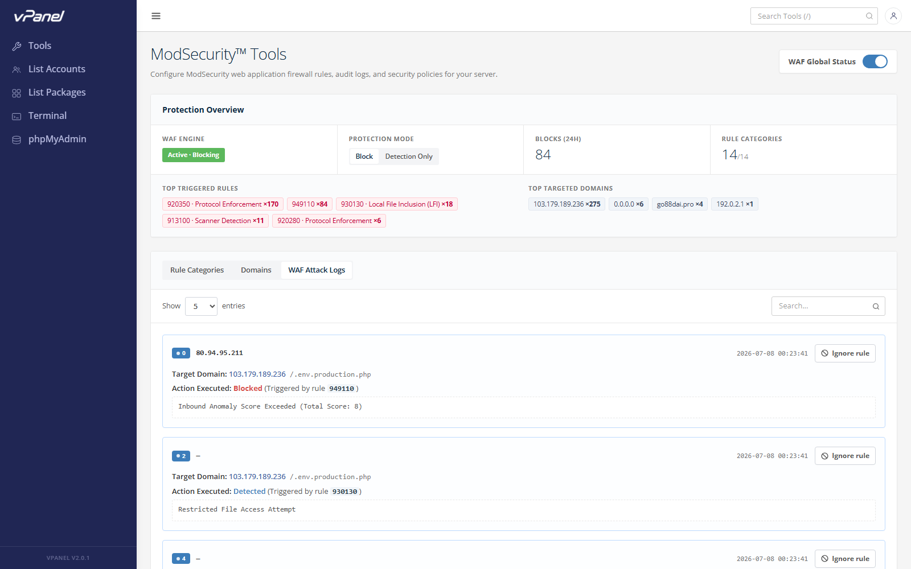Toggle the sidebar hamburger menu
The height and width of the screenshot is (569, 911).
tap(156, 16)
